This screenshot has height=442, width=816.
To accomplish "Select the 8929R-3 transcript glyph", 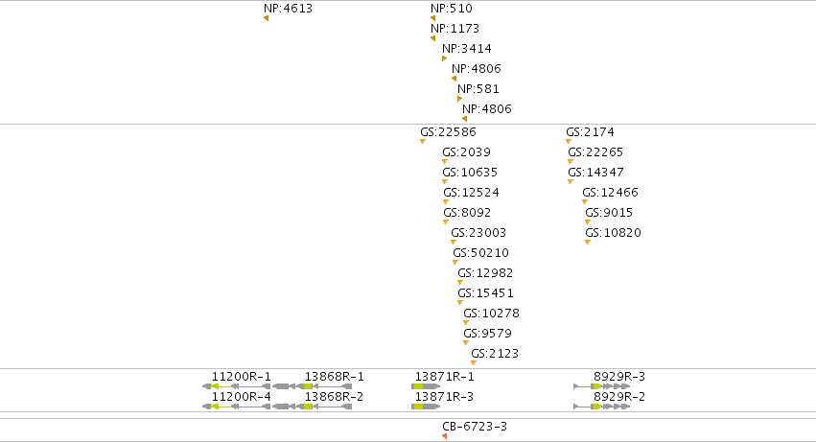I will (601, 386).
